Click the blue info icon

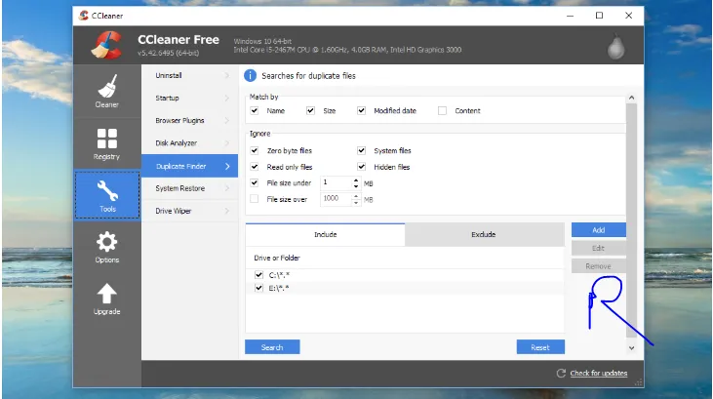[x=250, y=75]
